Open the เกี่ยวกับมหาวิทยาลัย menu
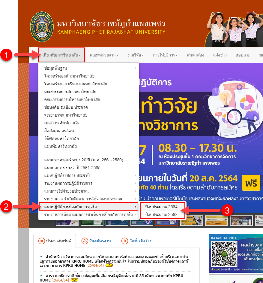 point(61,55)
